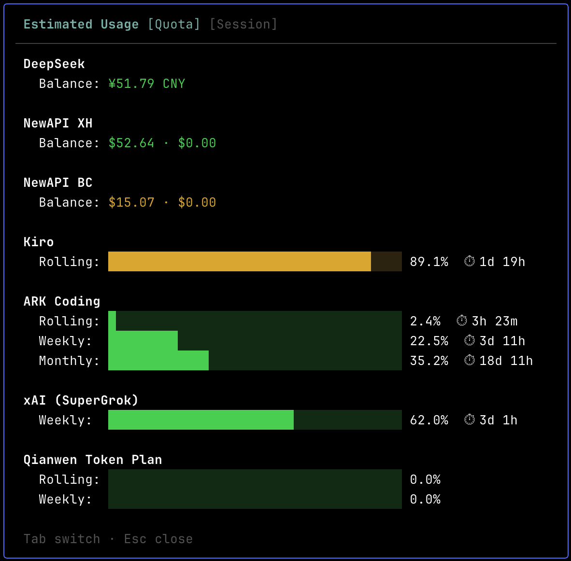
Task: Select the ¥51.79 CNY balance value
Action: point(147,84)
